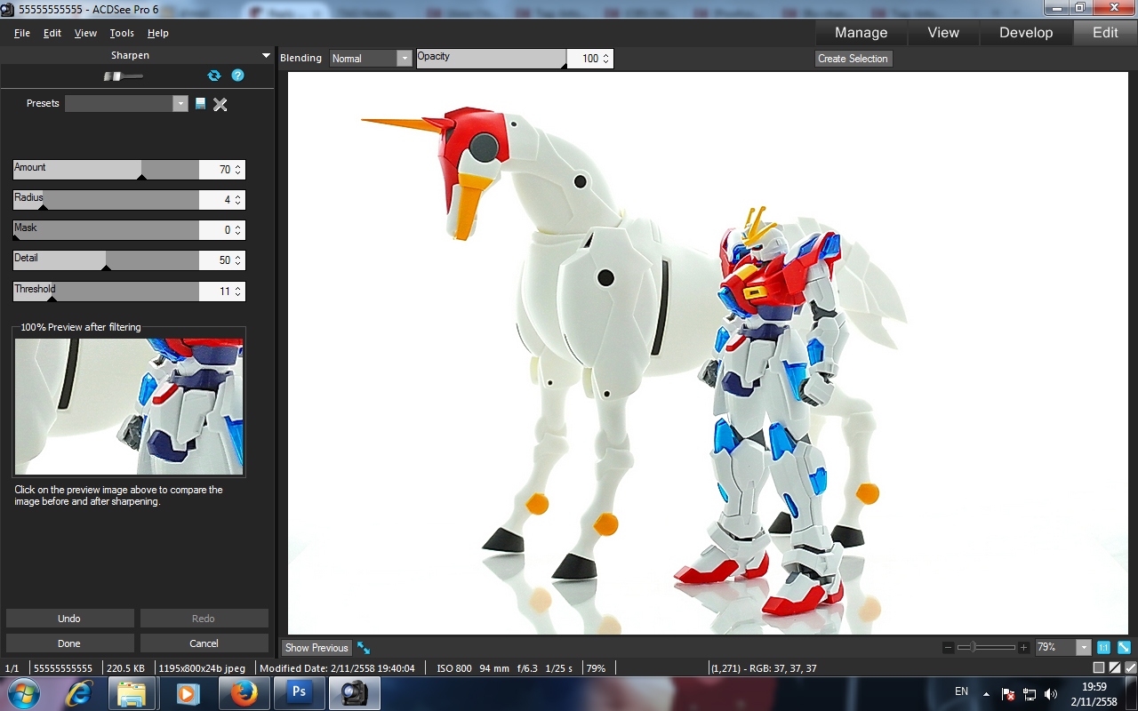Click the Amount value stepper
Viewport: 1138px width, 711px height.
coord(237,170)
